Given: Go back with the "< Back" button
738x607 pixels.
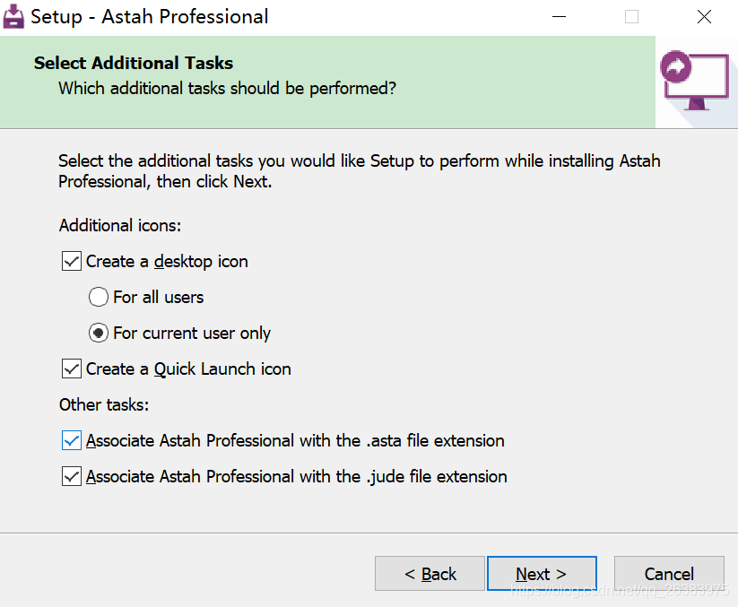Looking at the screenshot, I should click(430, 573).
